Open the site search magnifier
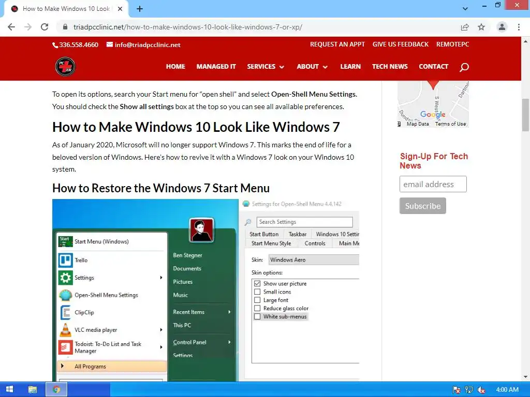The width and height of the screenshot is (530, 397). click(464, 67)
